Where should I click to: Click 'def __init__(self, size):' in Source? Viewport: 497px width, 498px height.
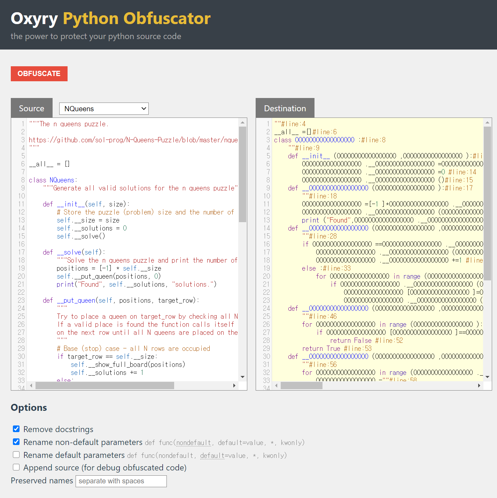pyautogui.click(x=86, y=204)
